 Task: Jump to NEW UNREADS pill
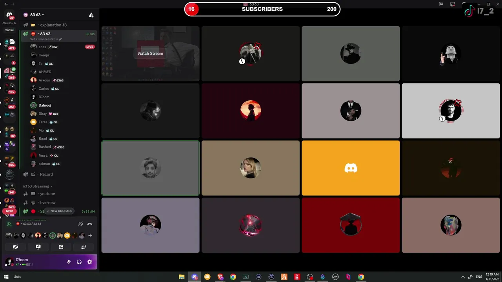point(59,211)
